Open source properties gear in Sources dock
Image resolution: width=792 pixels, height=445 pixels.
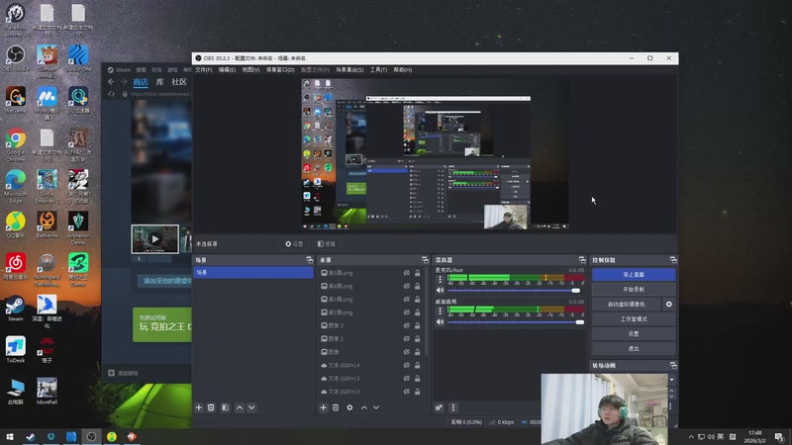(x=349, y=407)
